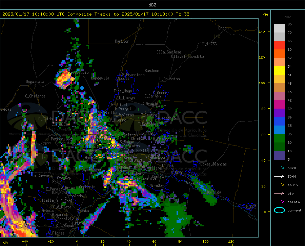The height and width of the screenshot is (246, 305).
Task: Click the composite tracks timestamp header
Action: coord(96,14)
